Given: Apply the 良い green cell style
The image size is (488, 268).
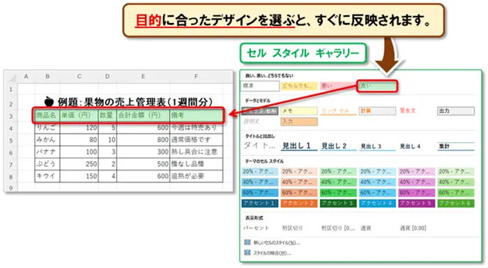Looking at the screenshot, I should 377,86.
